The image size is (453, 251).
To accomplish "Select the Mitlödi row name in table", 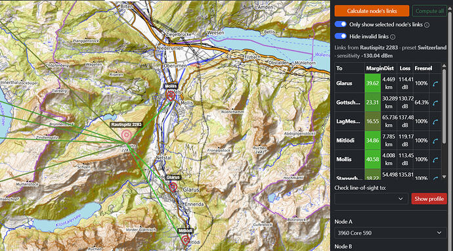I will pyautogui.click(x=345, y=141).
